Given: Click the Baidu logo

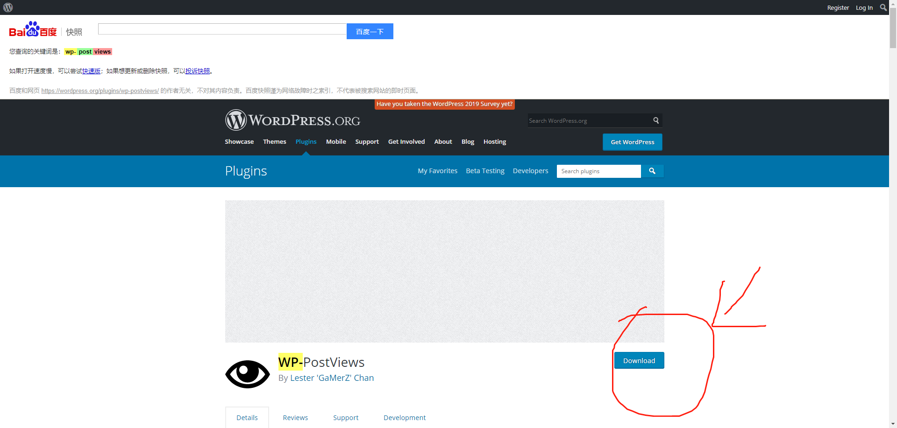Looking at the screenshot, I should (x=33, y=29).
